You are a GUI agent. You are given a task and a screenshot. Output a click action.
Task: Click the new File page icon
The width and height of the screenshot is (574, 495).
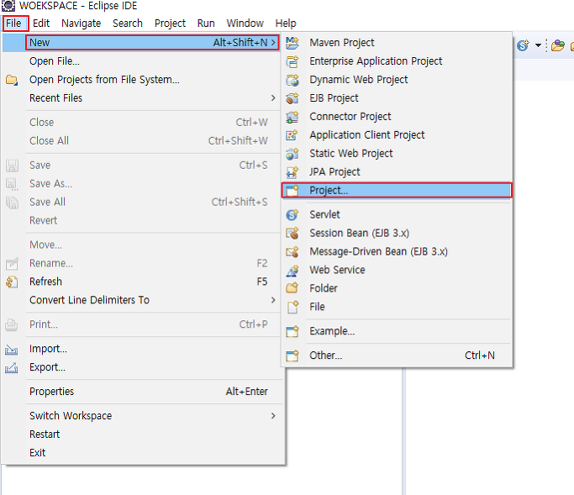coord(292,307)
